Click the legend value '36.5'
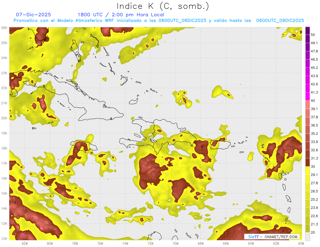 [314, 125]
